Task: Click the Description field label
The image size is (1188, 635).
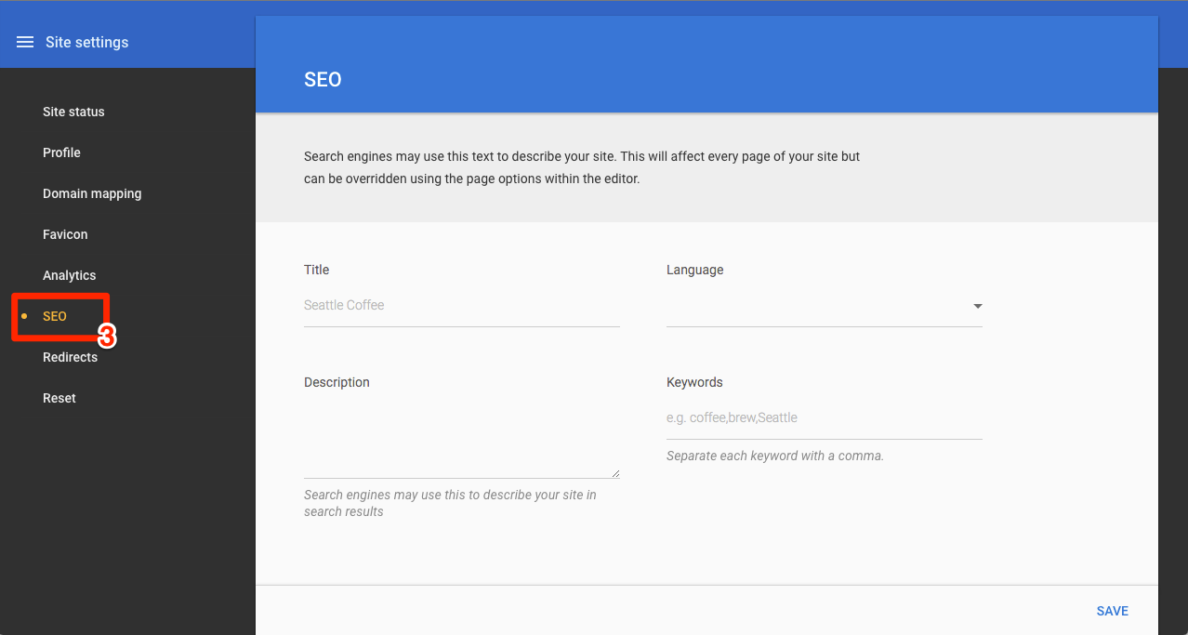Action: [x=337, y=382]
